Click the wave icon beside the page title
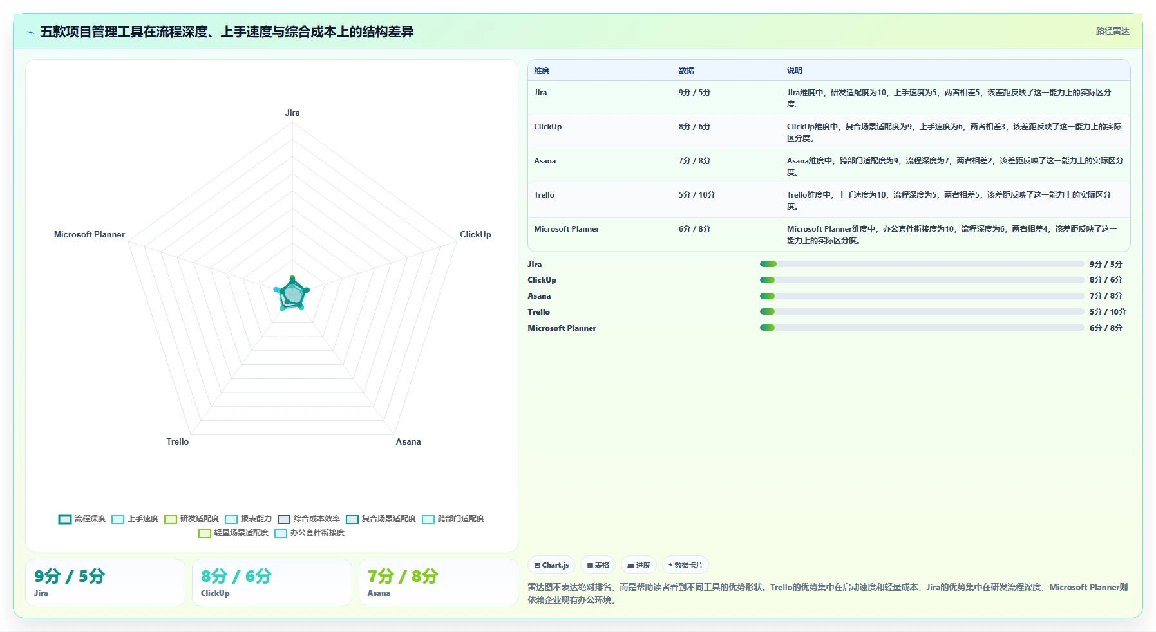The height and width of the screenshot is (632, 1156). click(x=30, y=32)
